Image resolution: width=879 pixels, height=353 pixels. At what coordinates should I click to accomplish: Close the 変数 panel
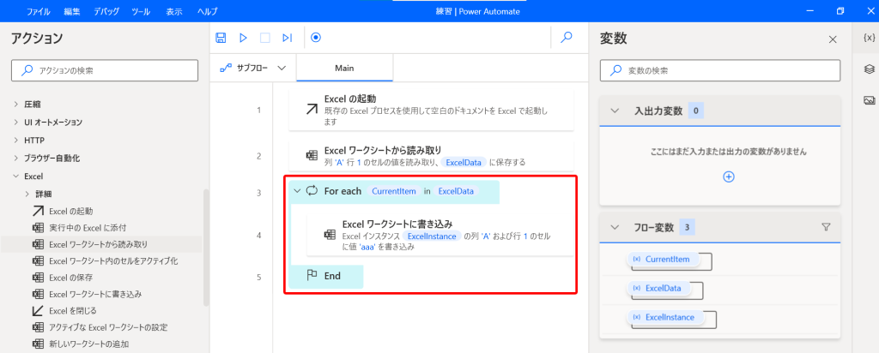(x=832, y=39)
